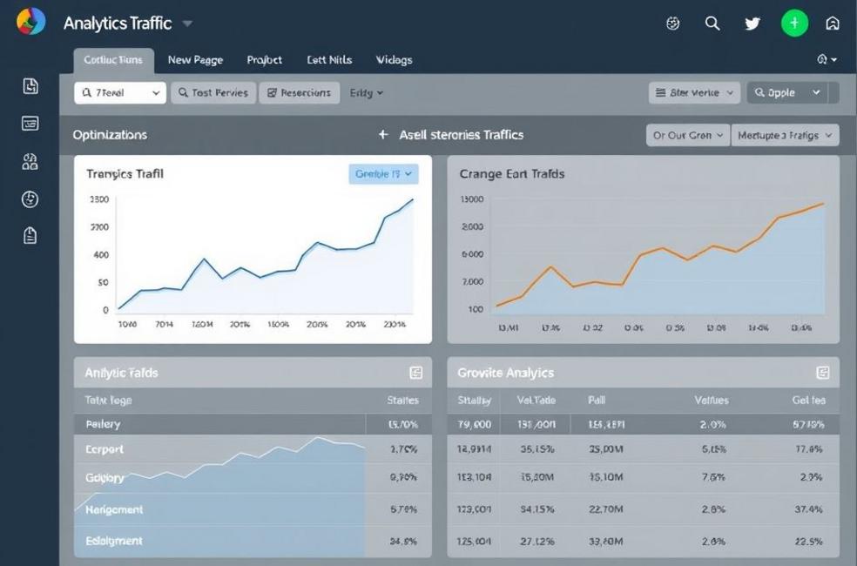Click the home icon in top bar
The width and height of the screenshot is (857, 566).
coord(833,24)
